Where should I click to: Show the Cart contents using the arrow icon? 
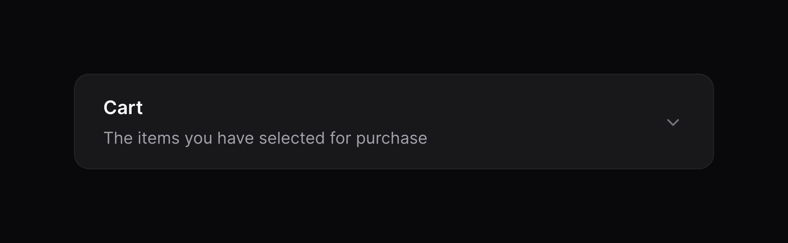coord(673,122)
